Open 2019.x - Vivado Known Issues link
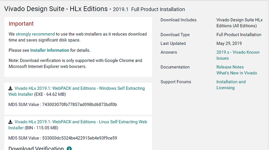 click(x=238, y=55)
